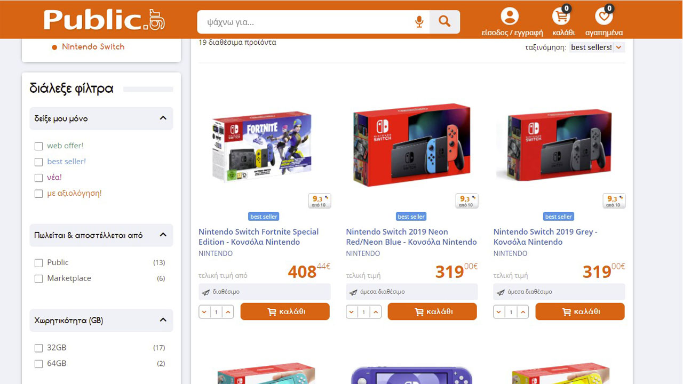Screen dimensions: 683x384
Task: Open the shopping cart icon in header
Action: tap(561, 16)
